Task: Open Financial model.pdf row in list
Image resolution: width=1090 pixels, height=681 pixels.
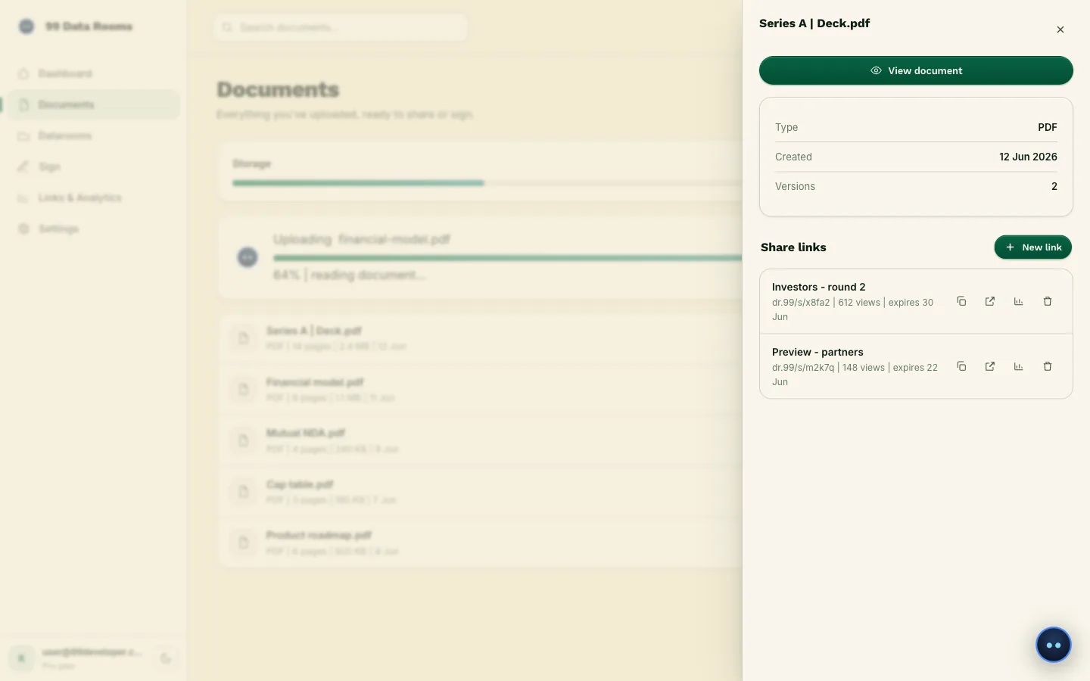Action: (x=480, y=389)
